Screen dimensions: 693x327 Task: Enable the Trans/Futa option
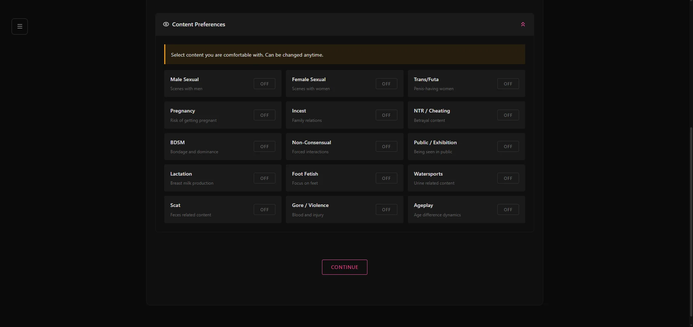pos(508,84)
